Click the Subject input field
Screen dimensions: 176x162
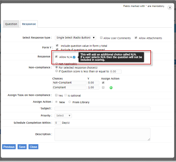[102, 109]
